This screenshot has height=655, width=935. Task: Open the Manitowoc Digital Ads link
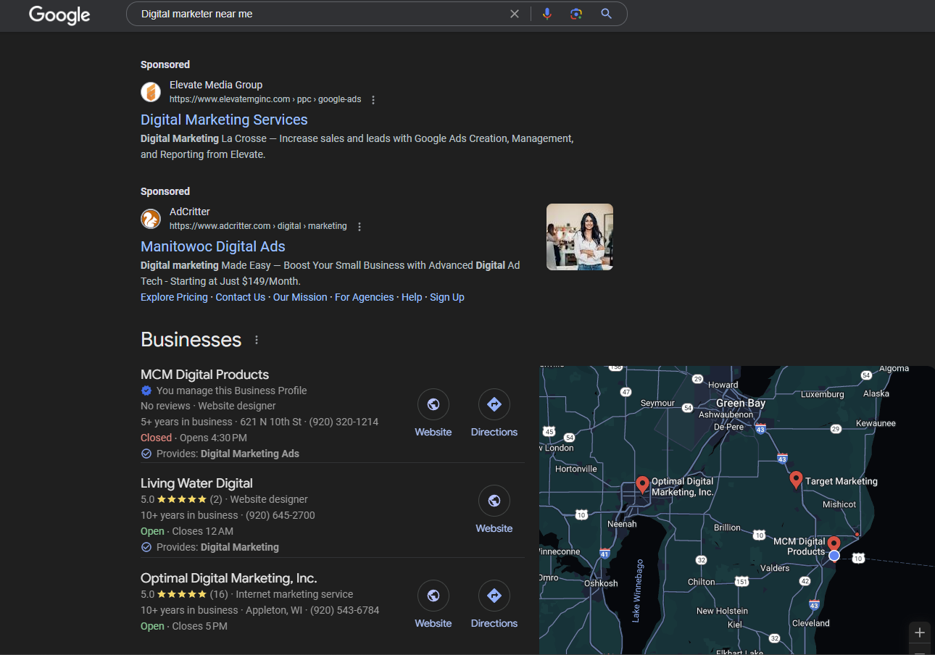(x=213, y=246)
